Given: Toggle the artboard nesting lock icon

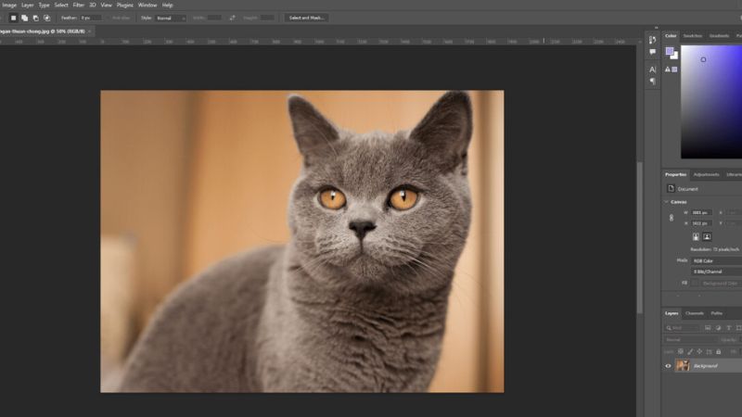Looking at the screenshot, I should click(709, 352).
